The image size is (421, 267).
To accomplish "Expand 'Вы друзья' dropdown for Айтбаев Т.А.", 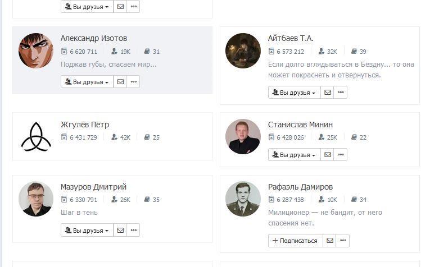I will tap(295, 93).
